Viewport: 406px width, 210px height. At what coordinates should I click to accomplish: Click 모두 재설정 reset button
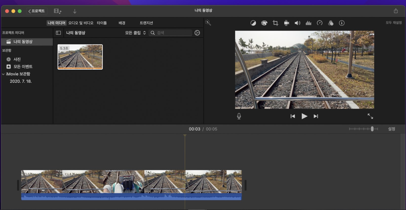[394, 23]
